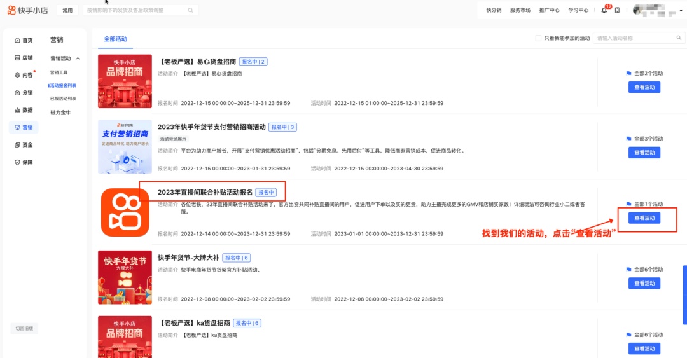This screenshot has height=358, width=687.
Task: Click the notification bell icon
Action: tap(604, 10)
